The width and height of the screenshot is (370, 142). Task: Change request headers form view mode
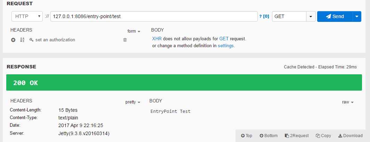[x=134, y=31]
